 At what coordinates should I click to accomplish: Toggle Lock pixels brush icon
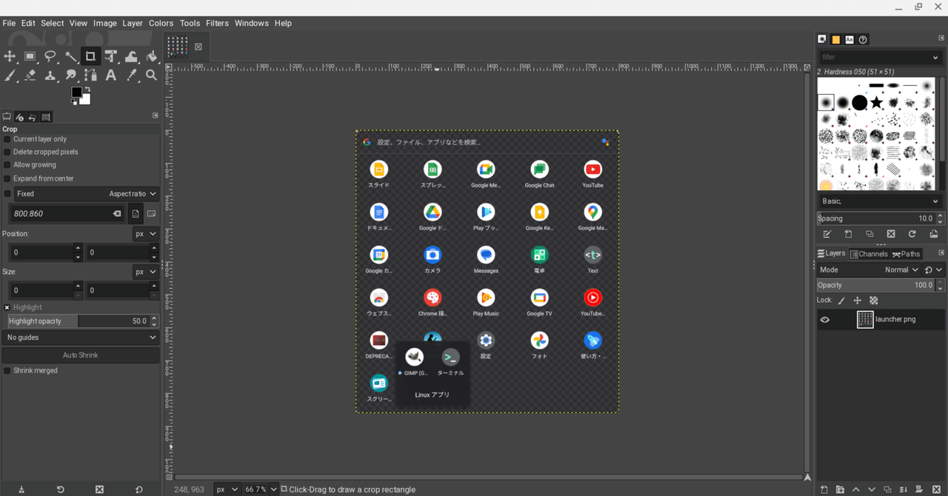pos(841,301)
